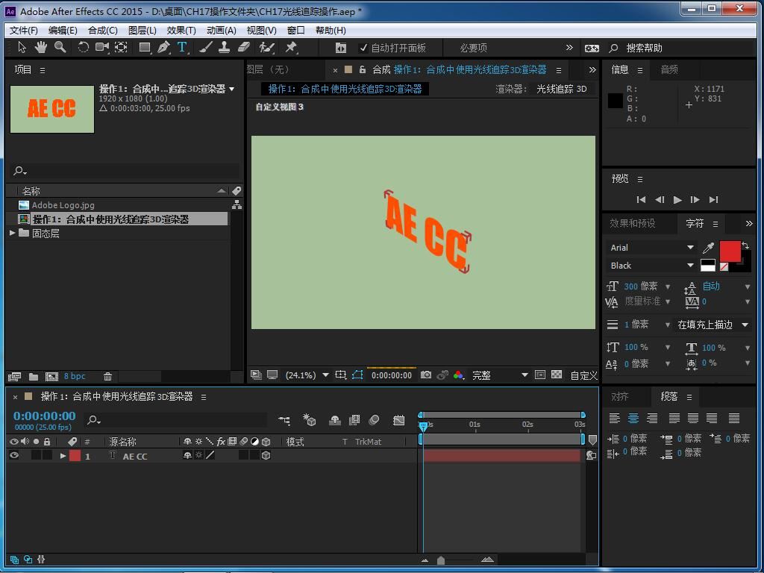Select the Horizontal Type tool
This screenshot has height=573, width=764.
click(x=182, y=47)
